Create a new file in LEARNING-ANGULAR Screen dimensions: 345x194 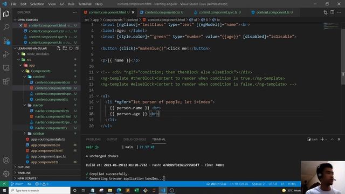coord(59,48)
